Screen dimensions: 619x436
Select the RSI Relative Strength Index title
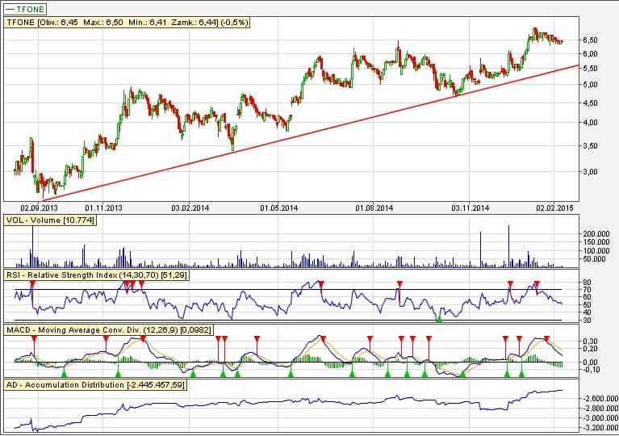[x=93, y=276]
